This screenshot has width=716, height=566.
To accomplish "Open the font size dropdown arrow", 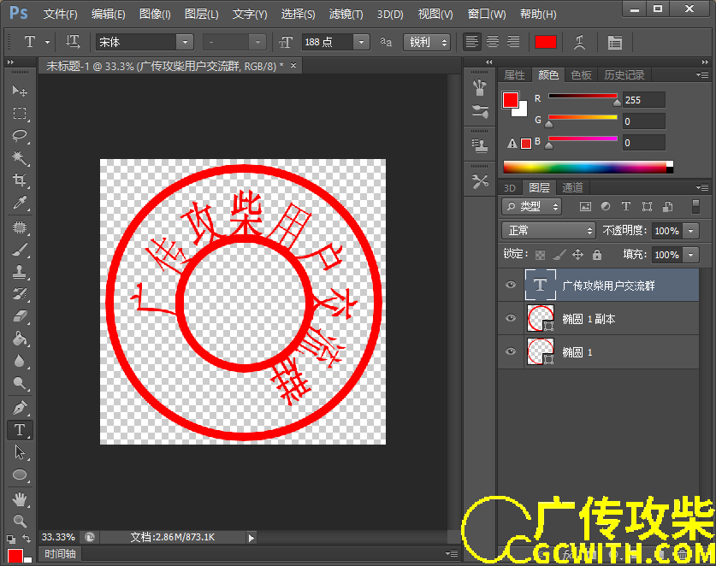I will [x=361, y=42].
